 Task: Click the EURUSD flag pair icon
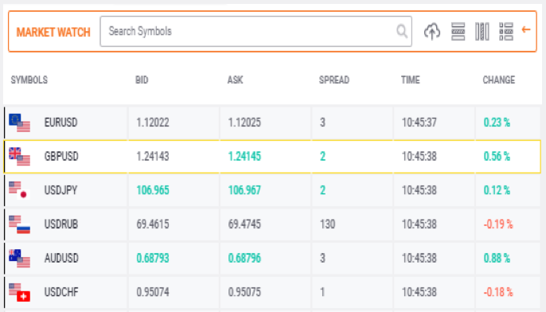click(x=19, y=123)
